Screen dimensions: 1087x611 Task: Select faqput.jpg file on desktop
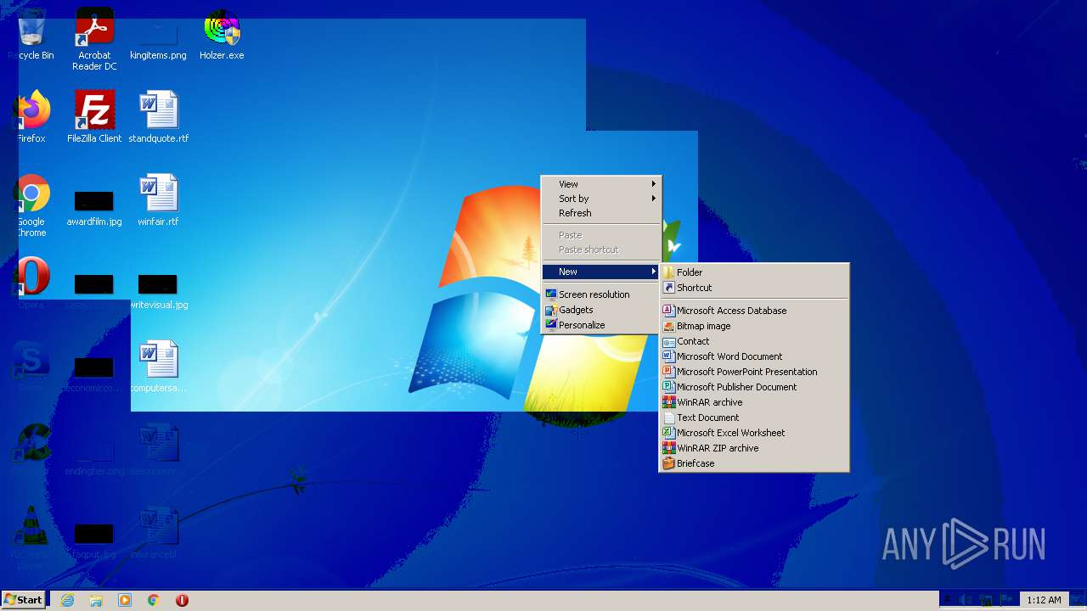pyautogui.click(x=94, y=541)
